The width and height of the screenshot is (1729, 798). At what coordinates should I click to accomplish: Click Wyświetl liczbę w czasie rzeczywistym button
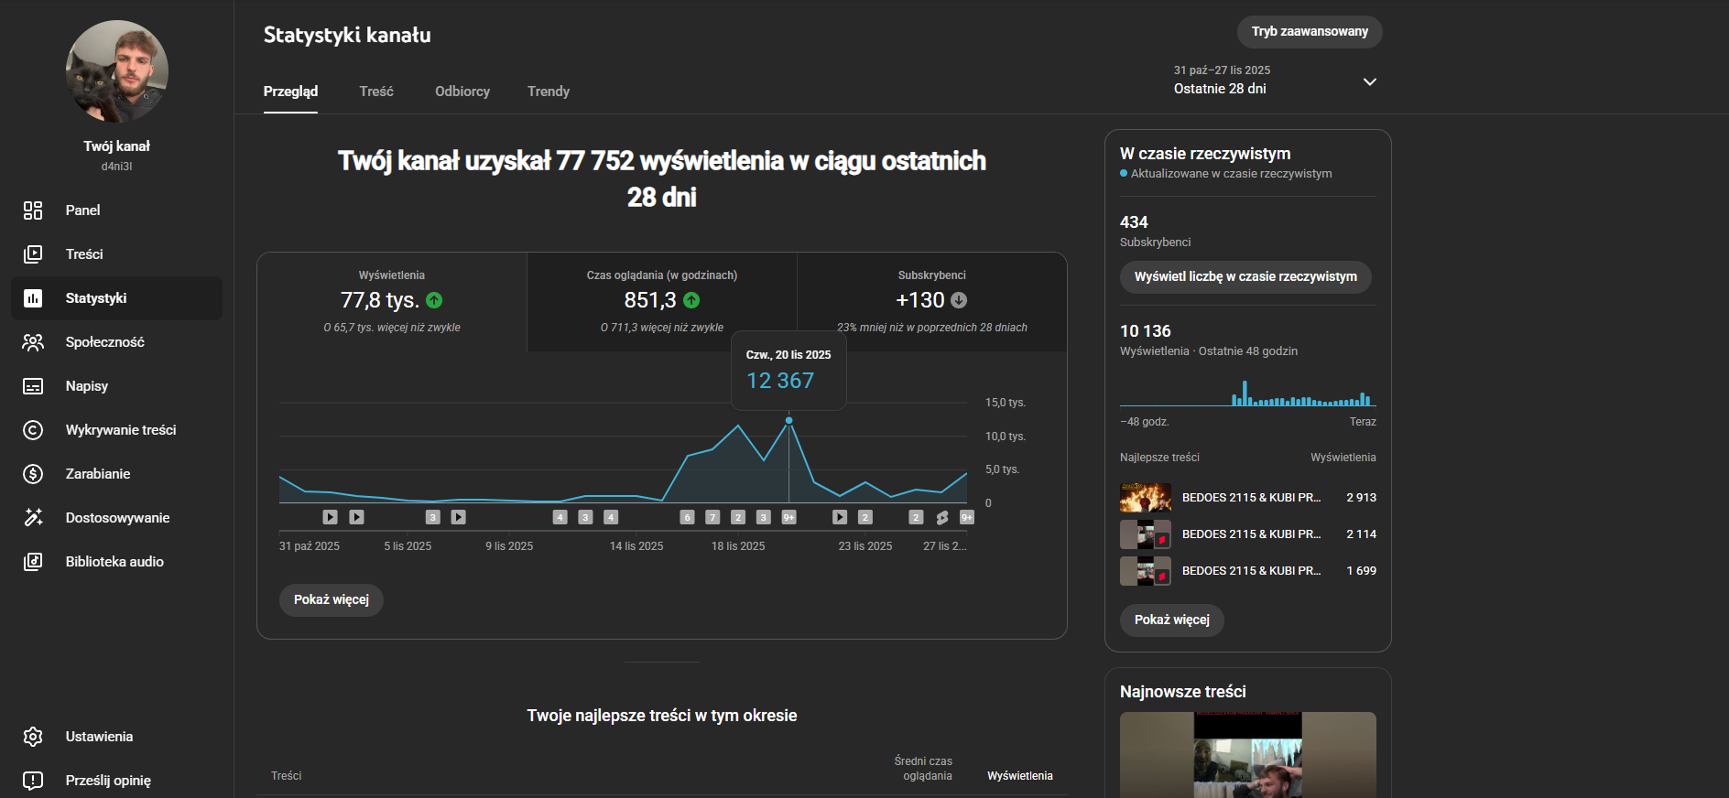click(x=1245, y=277)
